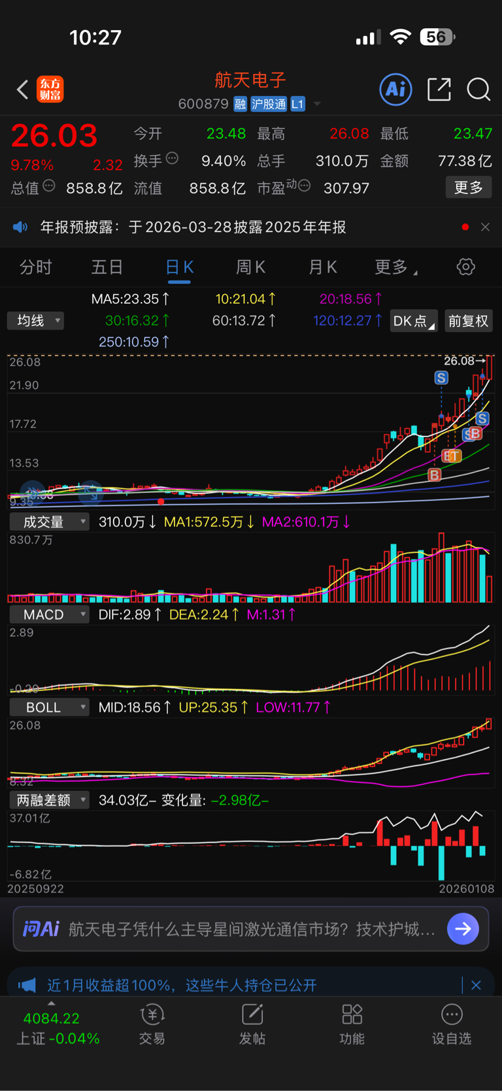Expand the stock code dropdown arrow
The height and width of the screenshot is (1091, 502).
317,104
